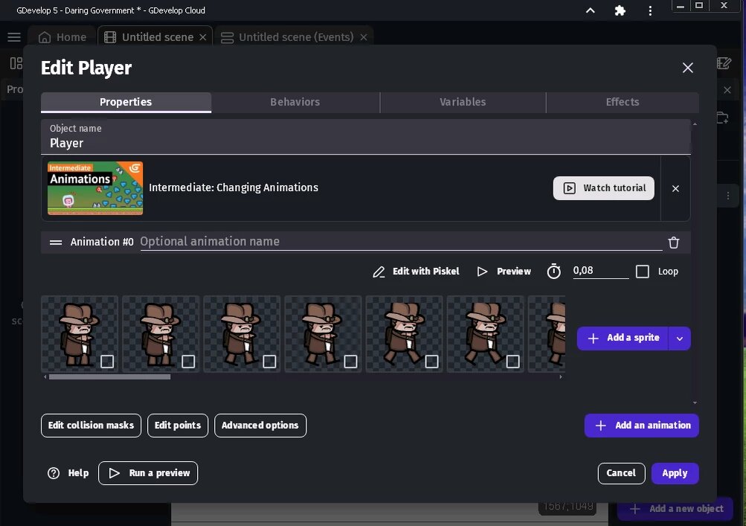The height and width of the screenshot is (526, 746).
Task: Select the fifth walking sprite thumbnail
Action: coord(404,334)
